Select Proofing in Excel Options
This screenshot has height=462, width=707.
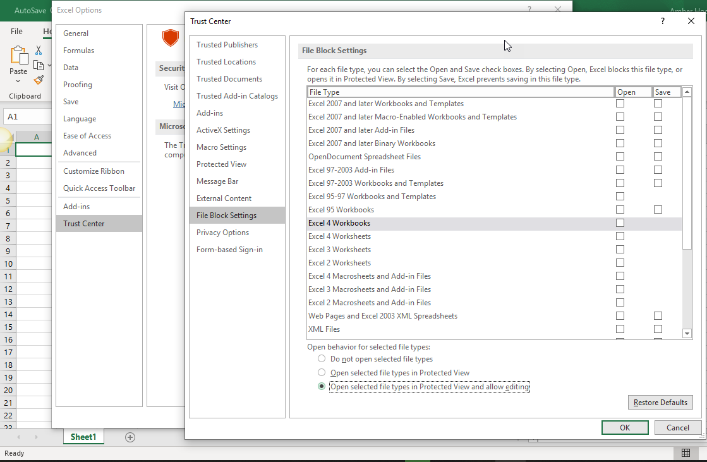99,85
